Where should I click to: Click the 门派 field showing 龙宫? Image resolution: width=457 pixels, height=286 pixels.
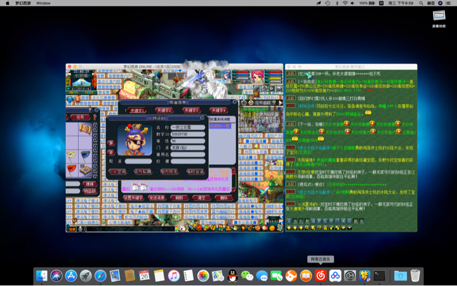pyautogui.click(x=188, y=148)
